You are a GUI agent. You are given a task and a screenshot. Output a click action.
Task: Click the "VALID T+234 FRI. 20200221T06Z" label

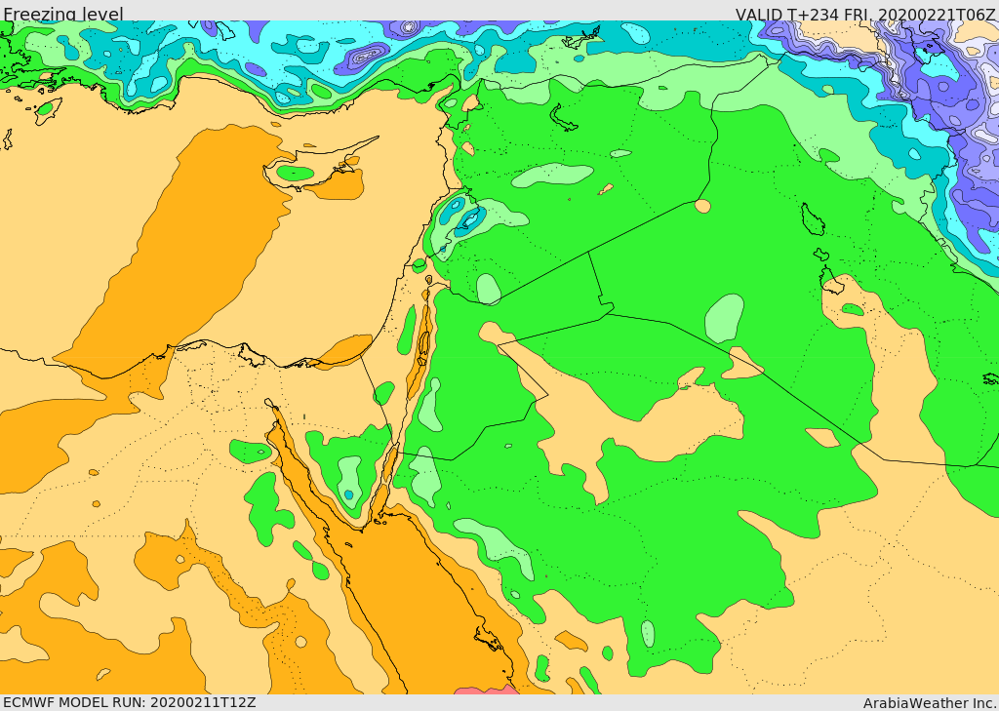(x=865, y=14)
